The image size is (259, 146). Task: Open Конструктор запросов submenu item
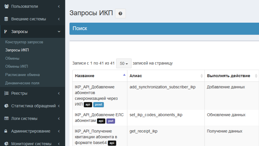tap(24, 42)
